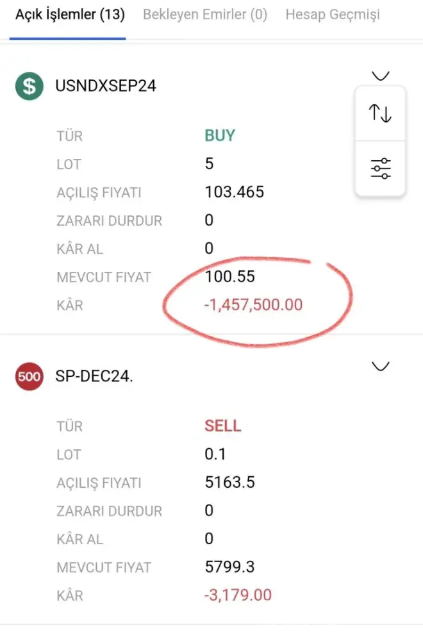Open the Hesap Geçmişi tab
The width and height of the screenshot is (423, 641).
[x=333, y=14]
